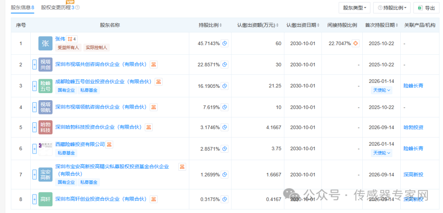Open 西藏险峰投资有限公司 link
Image resolution: width=443 pixels, height=213 pixels.
tap(80, 144)
